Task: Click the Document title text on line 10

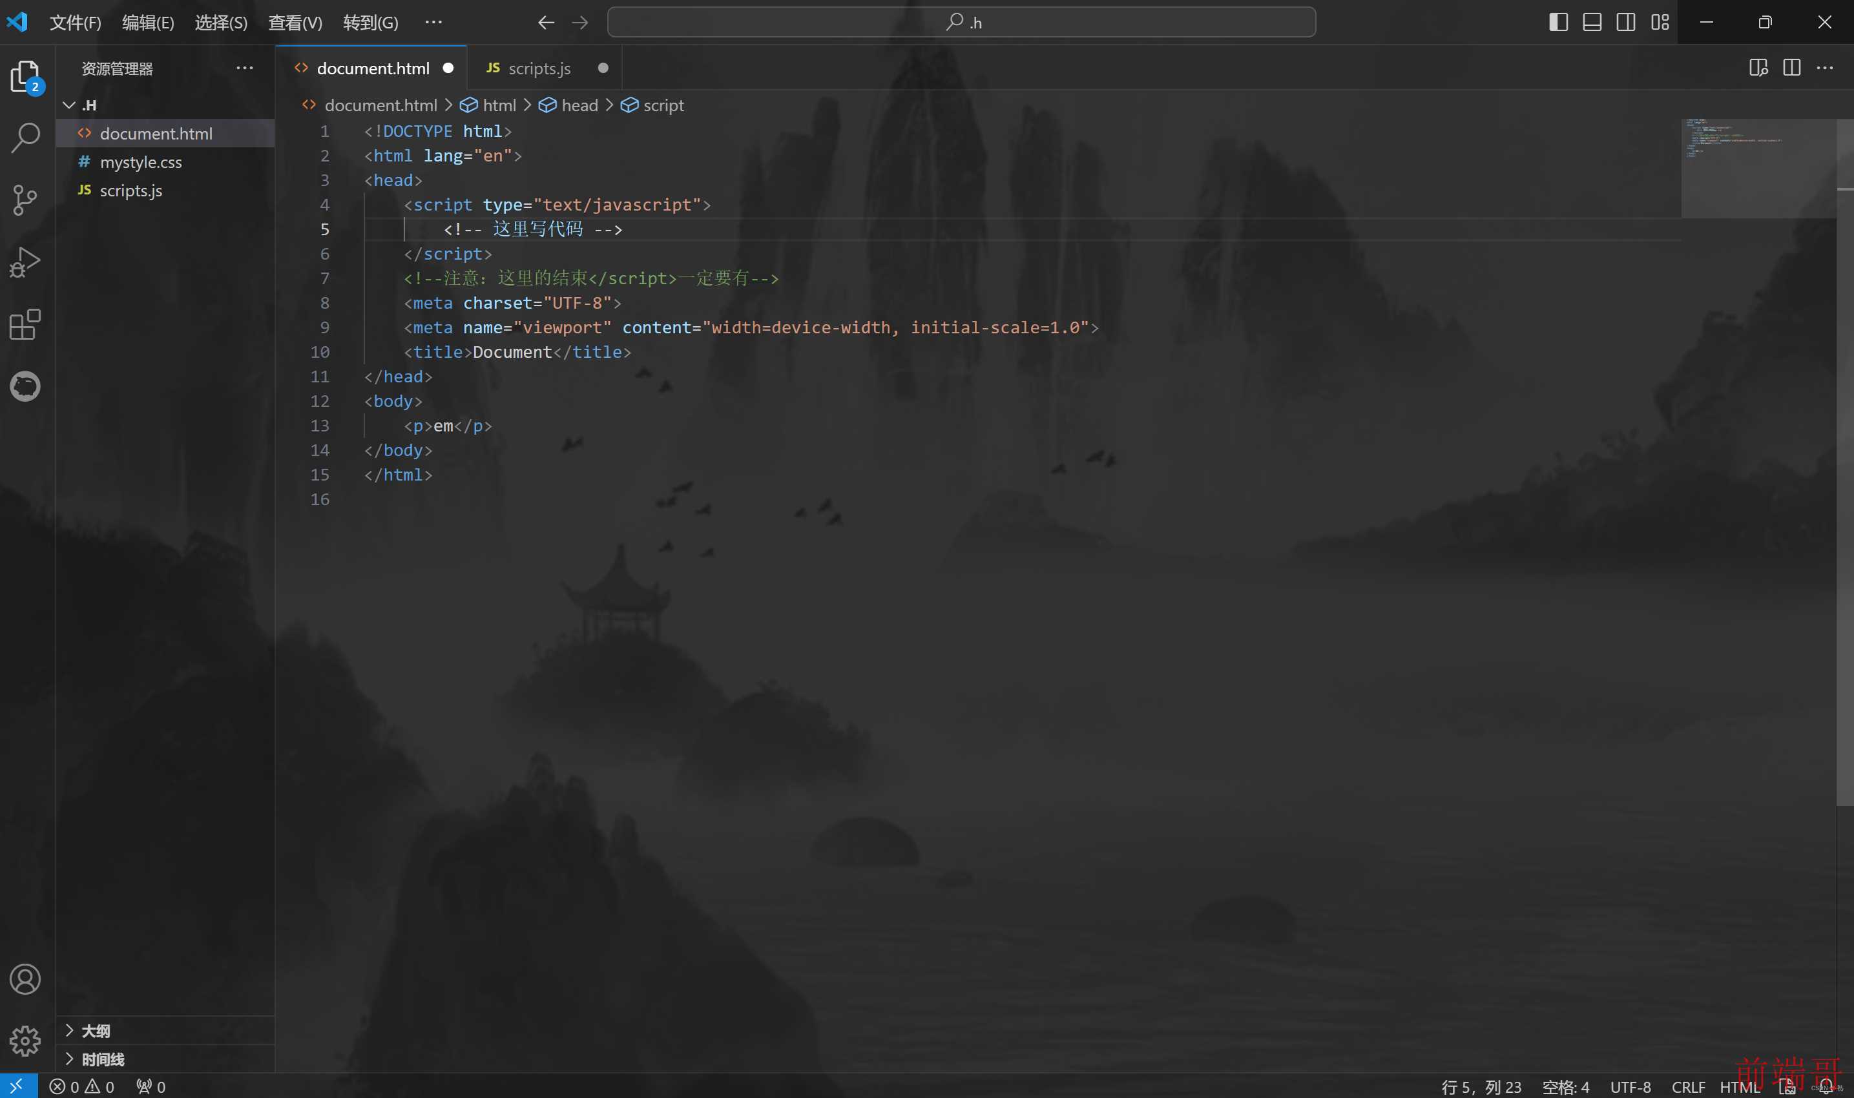Action: pos(512,352)
